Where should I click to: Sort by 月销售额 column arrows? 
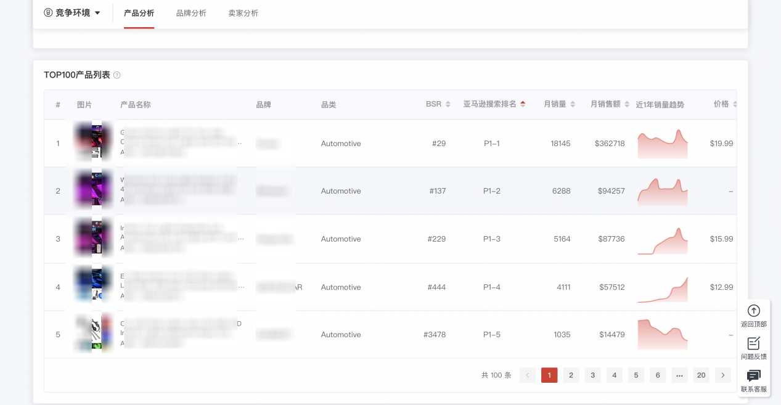[627, 104]
